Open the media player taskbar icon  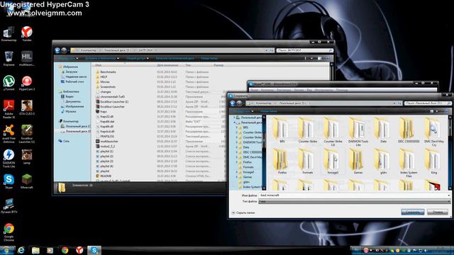click(50, 250)
